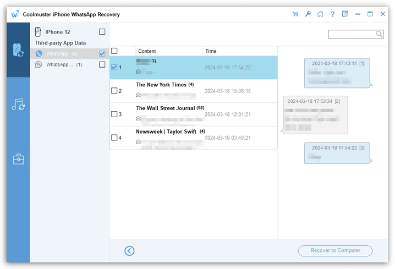Open The Wall Street Journal conversation
395x269 pixels.
click(194, 114)
